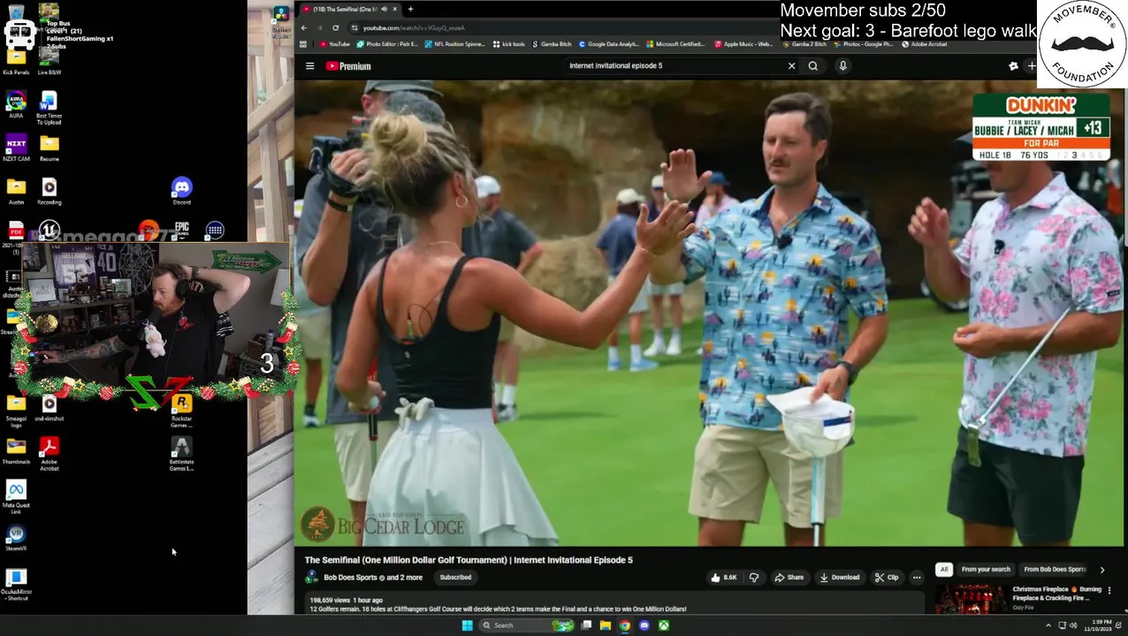Open the OculusMirror shortcut desktop icon

(16, 583)
